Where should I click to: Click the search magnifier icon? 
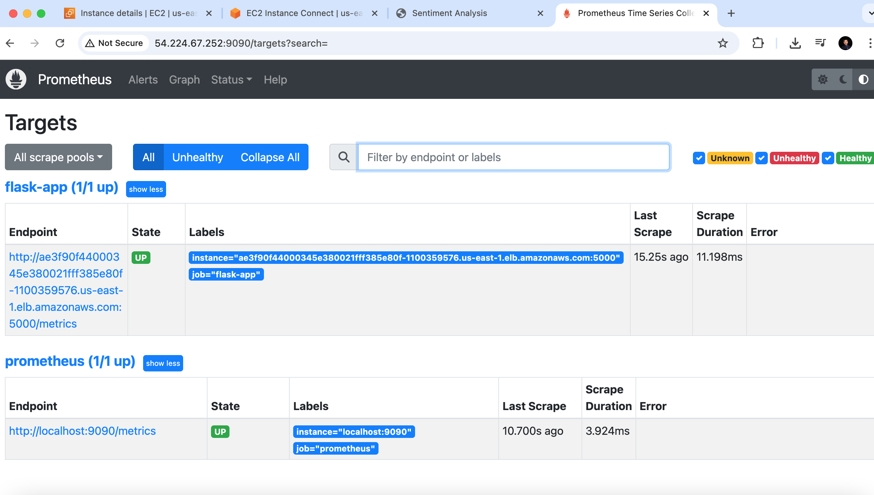pos(344,157)
